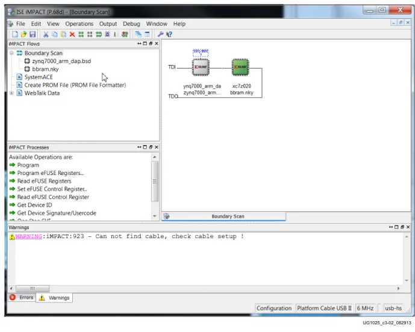The image size is (415, 332).
Task: Click the green Initialize Chain icon
Action: pyautogui.click(x=99, y=34)
